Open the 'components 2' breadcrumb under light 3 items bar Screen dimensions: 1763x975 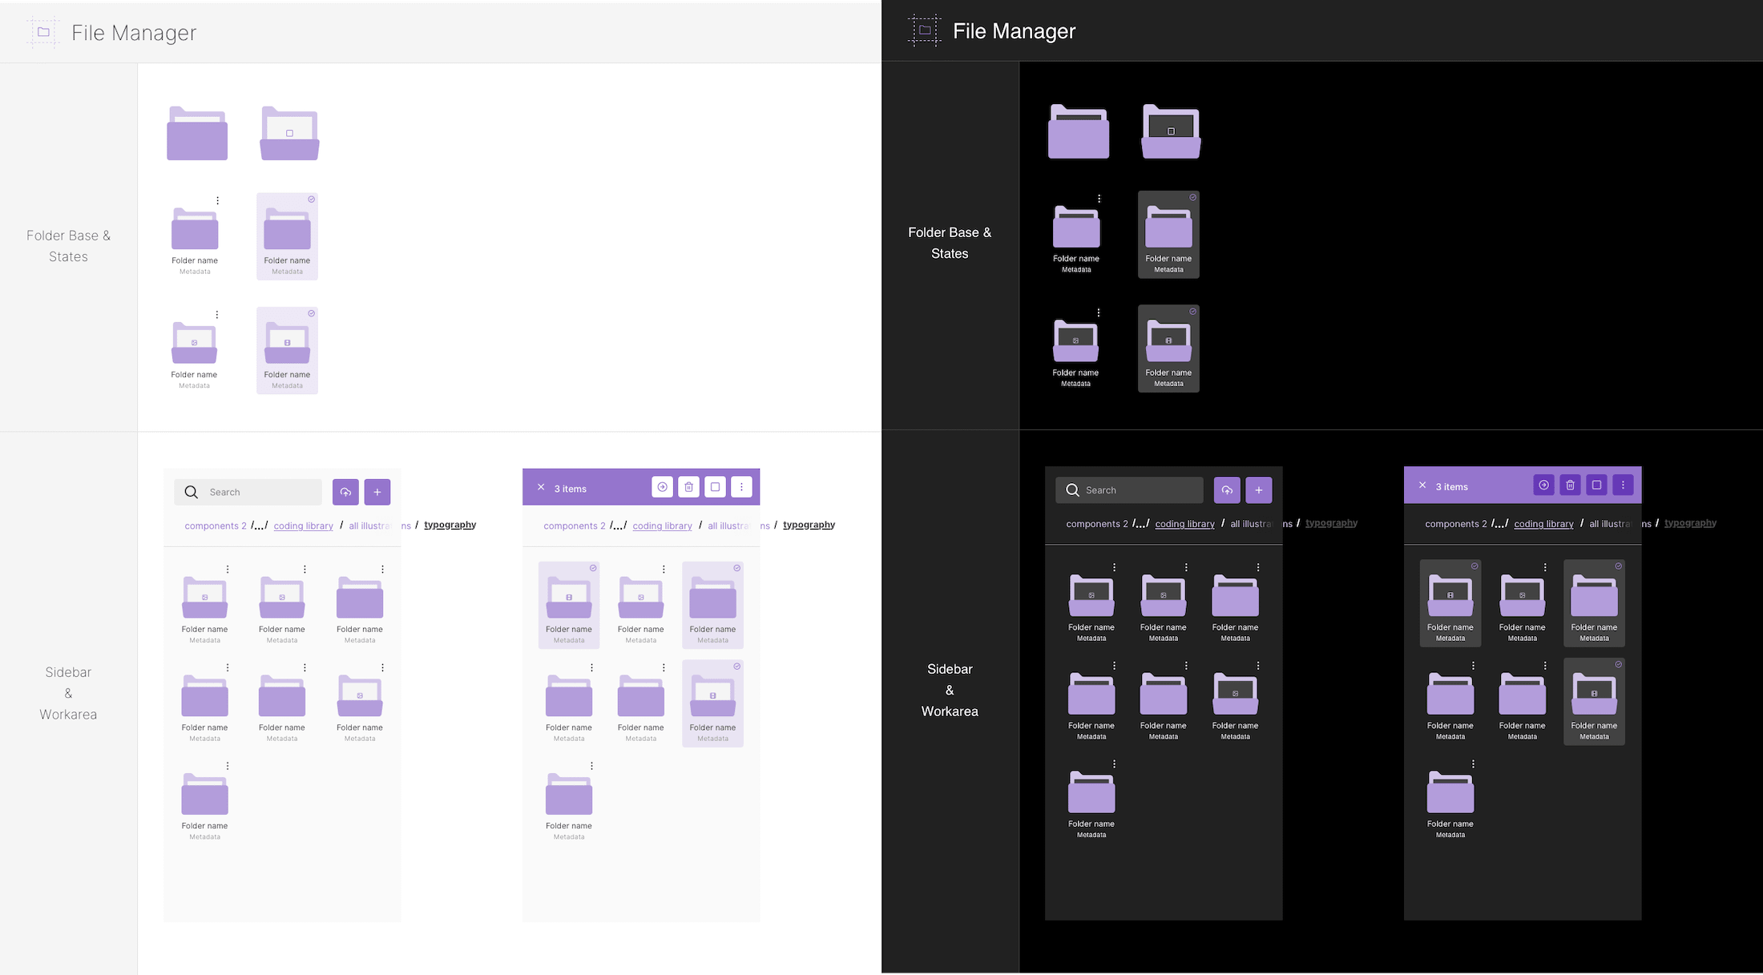tap(575, 526)
